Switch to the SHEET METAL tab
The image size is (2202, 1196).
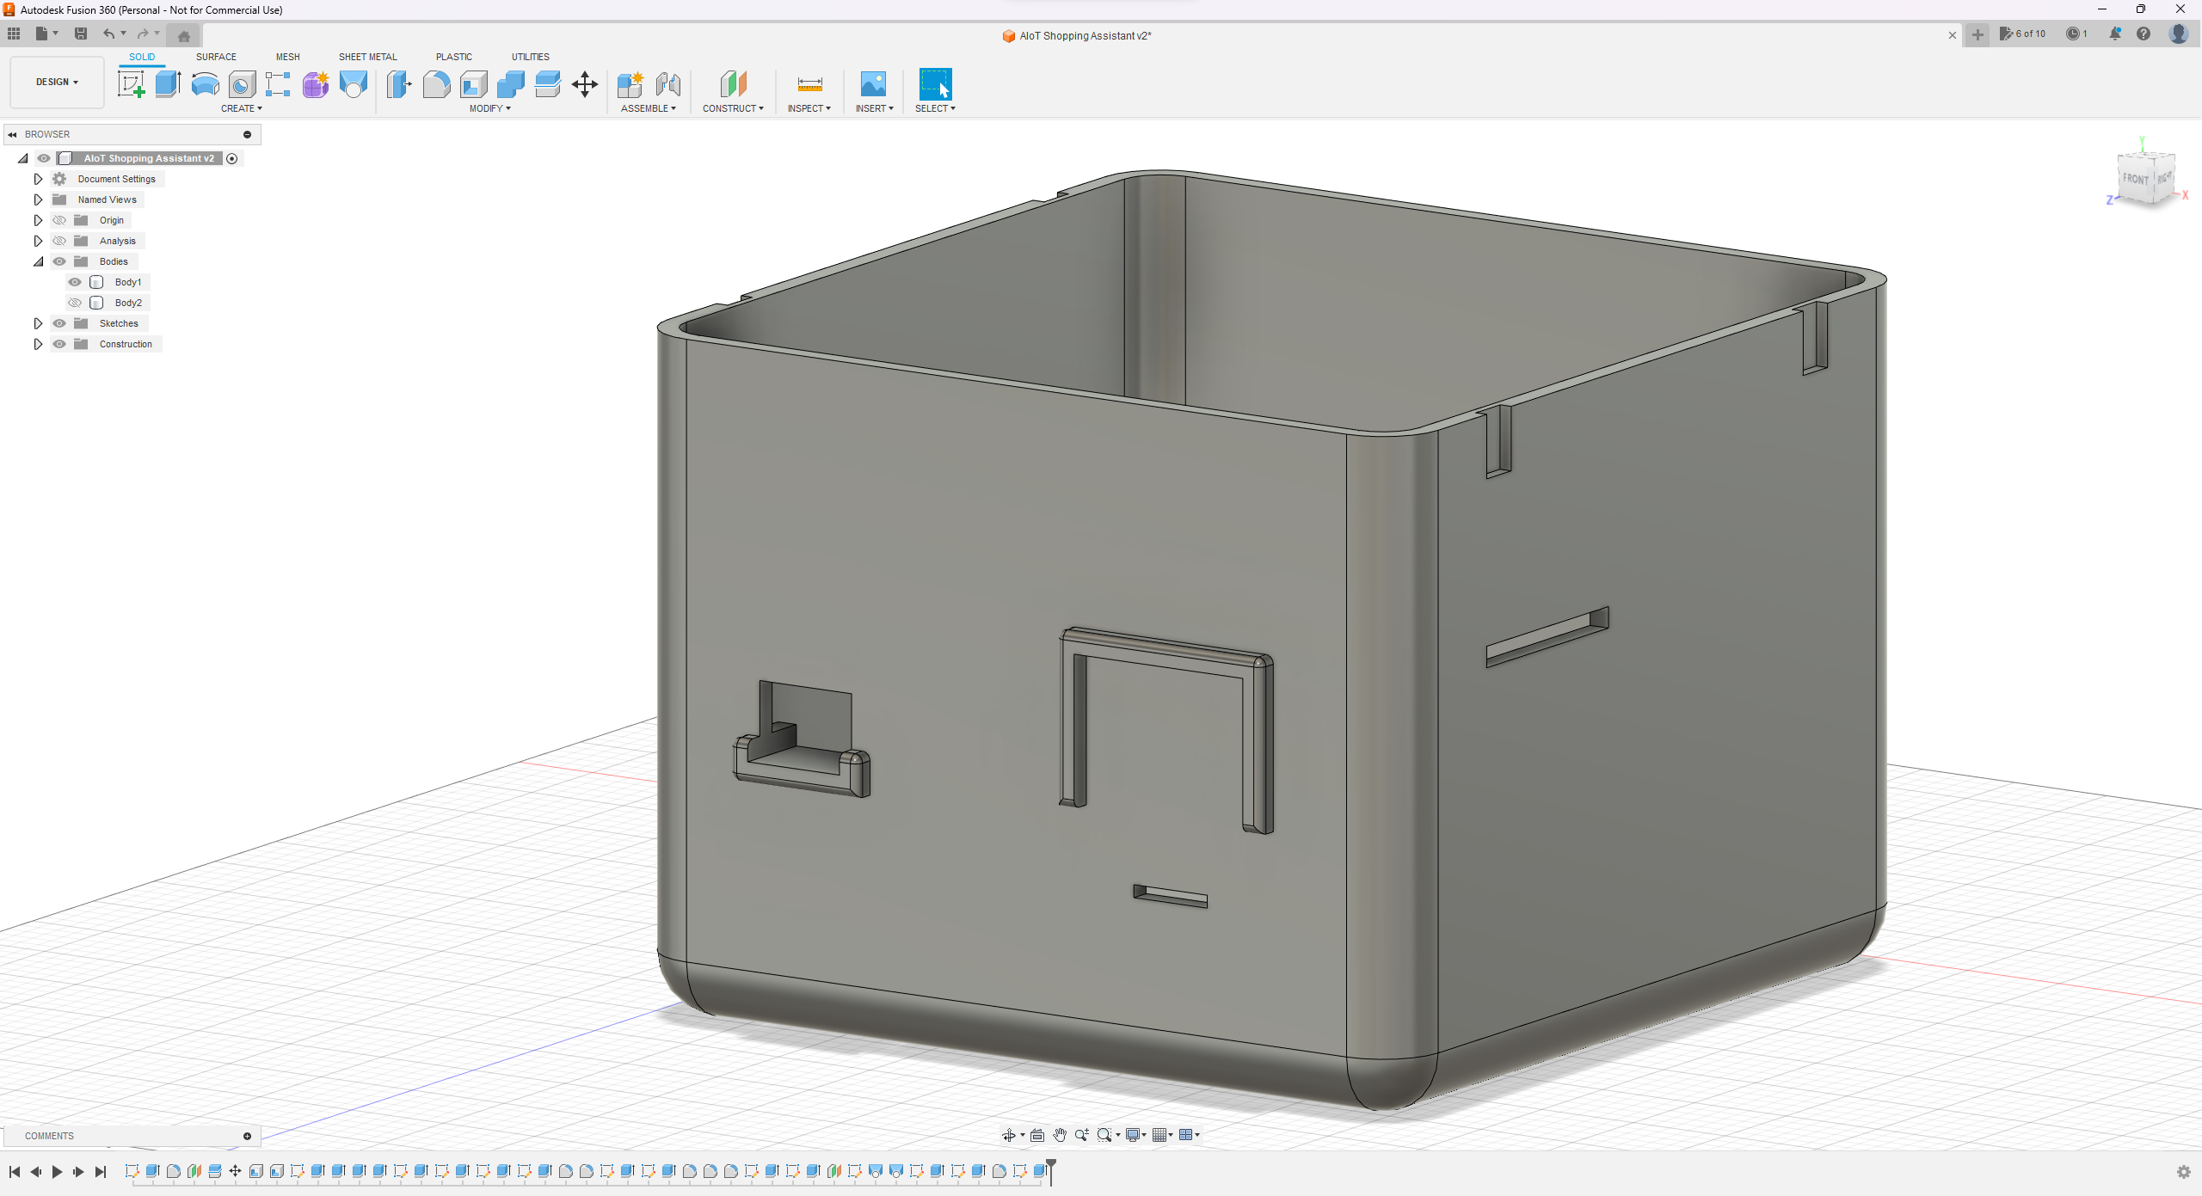coord(367,57)
